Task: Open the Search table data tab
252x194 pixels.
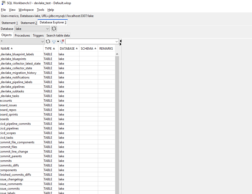Action: click(x=58, y=36)
